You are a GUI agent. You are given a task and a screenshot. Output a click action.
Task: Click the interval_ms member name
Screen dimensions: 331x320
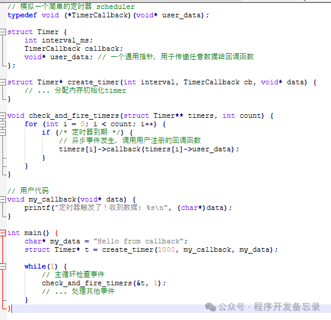[65, 40]
